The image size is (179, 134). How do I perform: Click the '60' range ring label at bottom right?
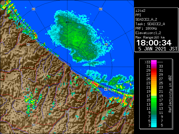tap(101, 125)
